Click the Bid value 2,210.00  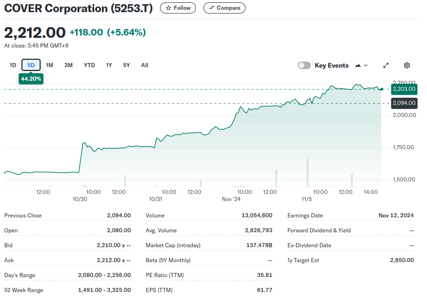tap(108, 245)
